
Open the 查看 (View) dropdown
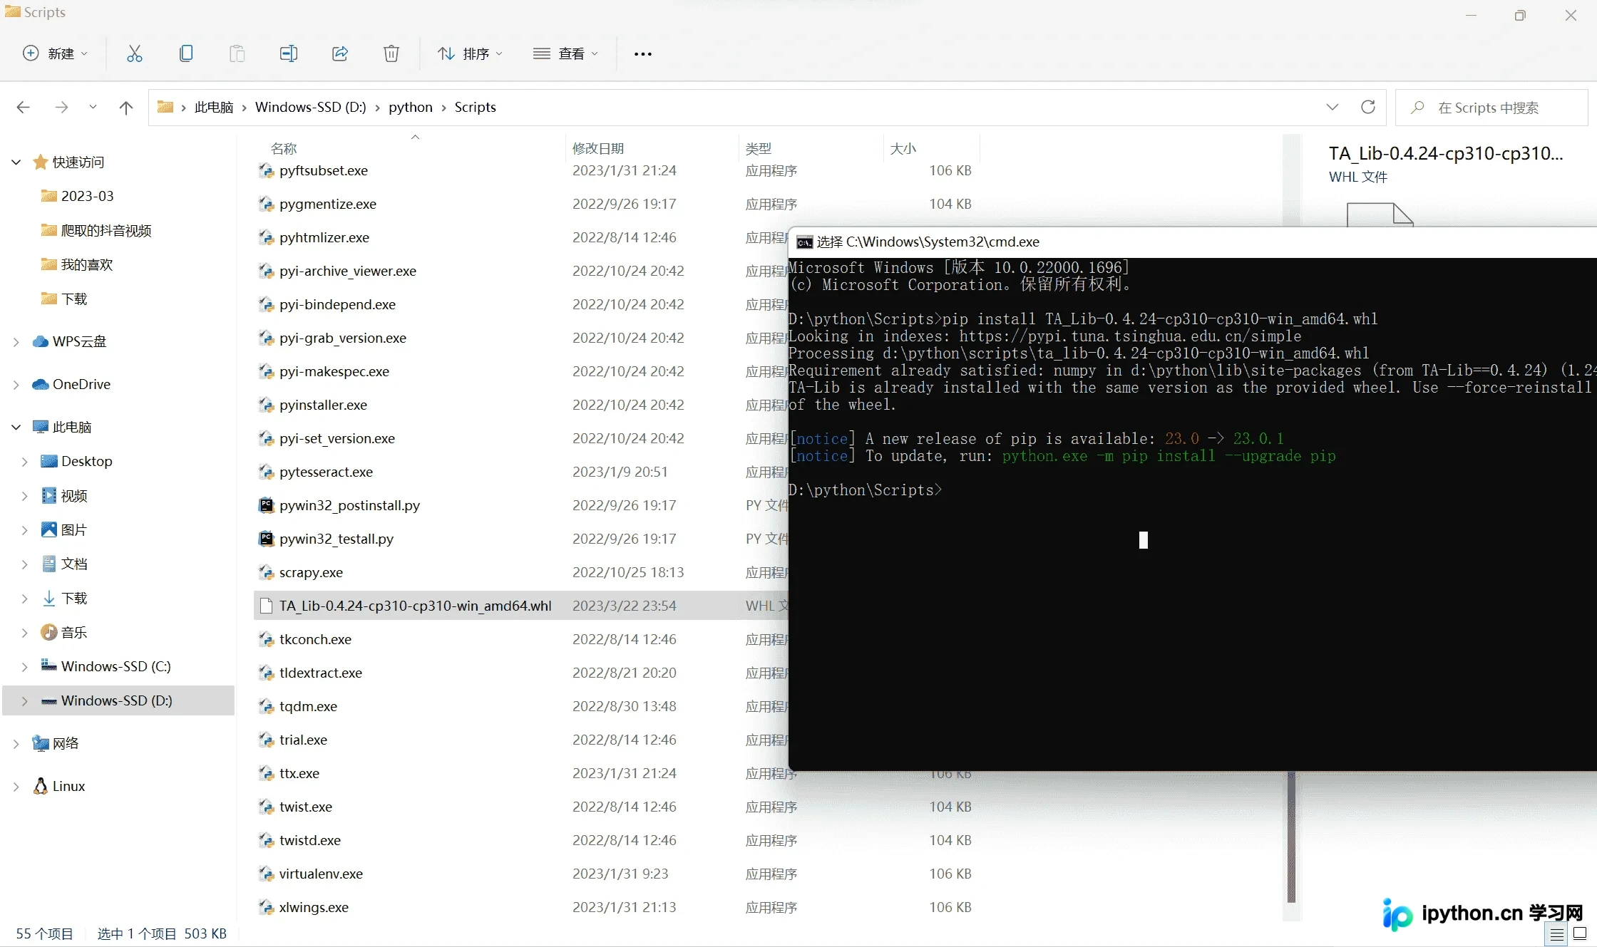(565, 53)
